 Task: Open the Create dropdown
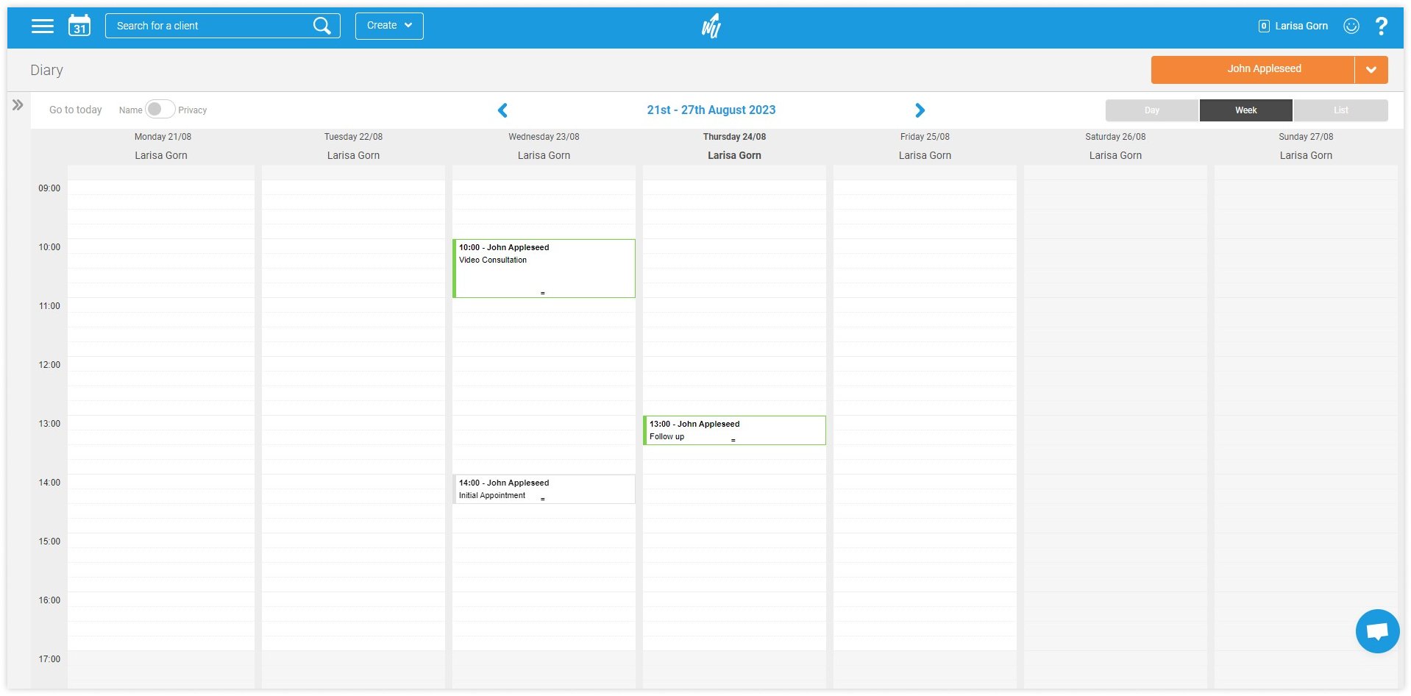click(x=389, y=26)
